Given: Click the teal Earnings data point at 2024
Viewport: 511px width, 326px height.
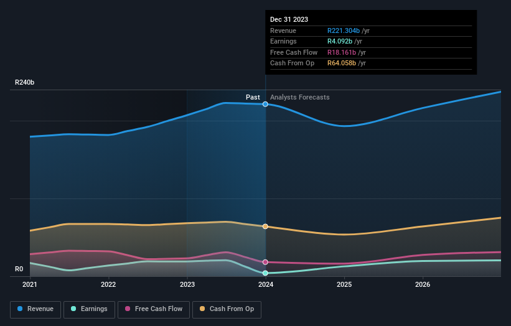Looking at the screenshot, I should point(265,273).
